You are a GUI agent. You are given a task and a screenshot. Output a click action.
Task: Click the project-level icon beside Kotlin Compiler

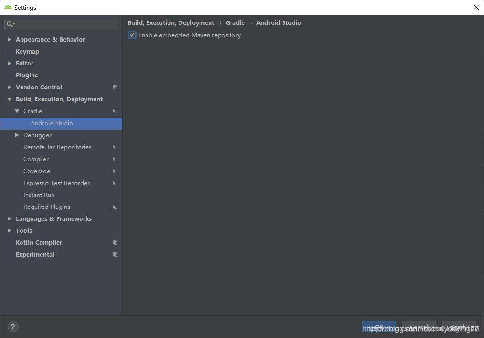(x=115, y=243)
